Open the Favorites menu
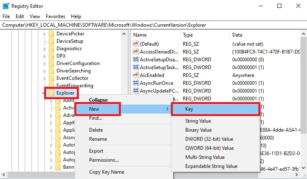 (55, 16)
